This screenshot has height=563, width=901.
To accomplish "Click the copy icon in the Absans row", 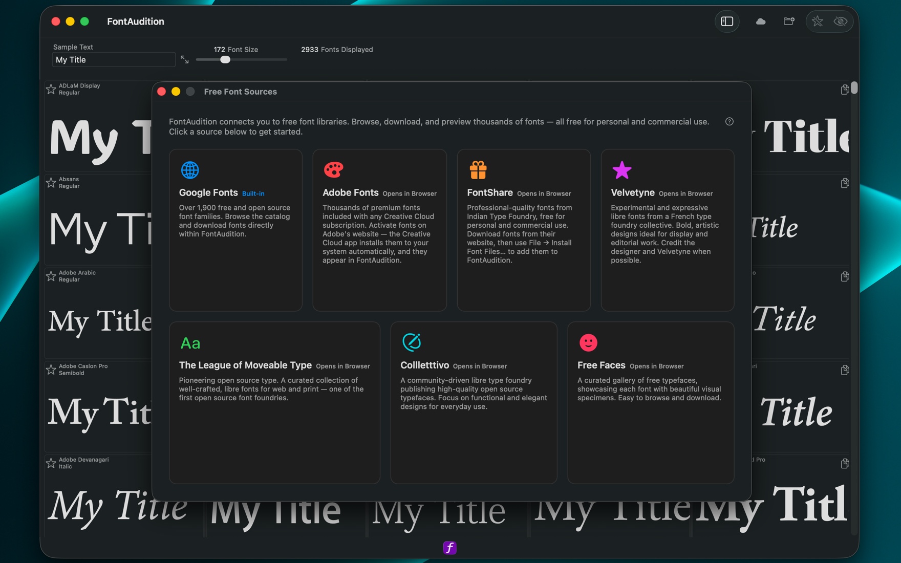I will 845,183.
